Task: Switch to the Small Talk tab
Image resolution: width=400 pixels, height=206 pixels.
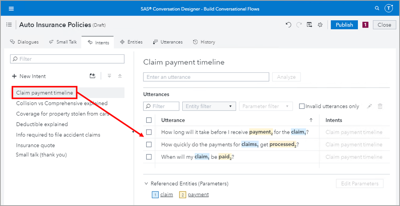Action: [63, 42]
